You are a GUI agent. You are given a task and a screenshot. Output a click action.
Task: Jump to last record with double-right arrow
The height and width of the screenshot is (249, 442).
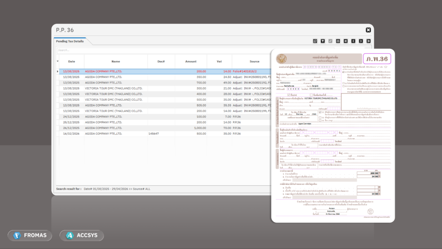point(368,41)
